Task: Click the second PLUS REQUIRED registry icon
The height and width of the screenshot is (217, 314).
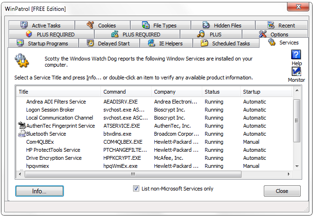Action: point(115,34)
